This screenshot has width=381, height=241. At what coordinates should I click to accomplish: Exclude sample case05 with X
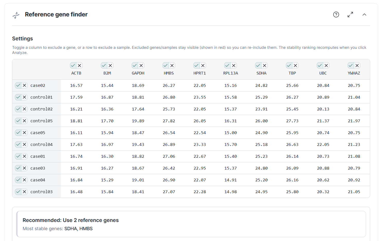tap(24, 133)
